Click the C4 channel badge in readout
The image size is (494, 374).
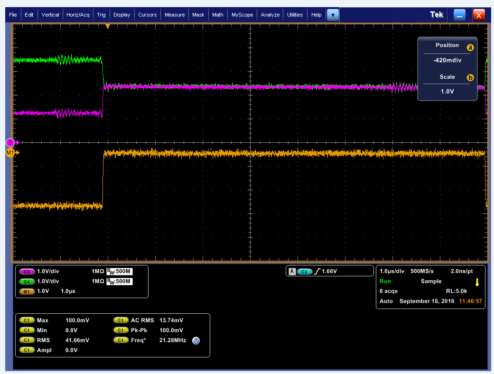click(x=27, y=282)
